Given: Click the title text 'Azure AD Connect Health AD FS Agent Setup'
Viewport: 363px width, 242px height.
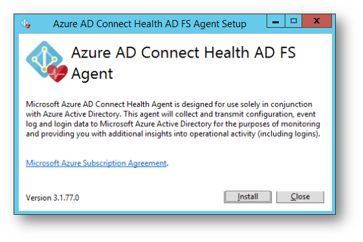Looking at the screenshot, I should click(x=149, y=24).
